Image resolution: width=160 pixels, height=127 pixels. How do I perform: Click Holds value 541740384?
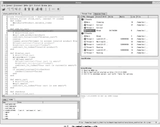[113, 31]
